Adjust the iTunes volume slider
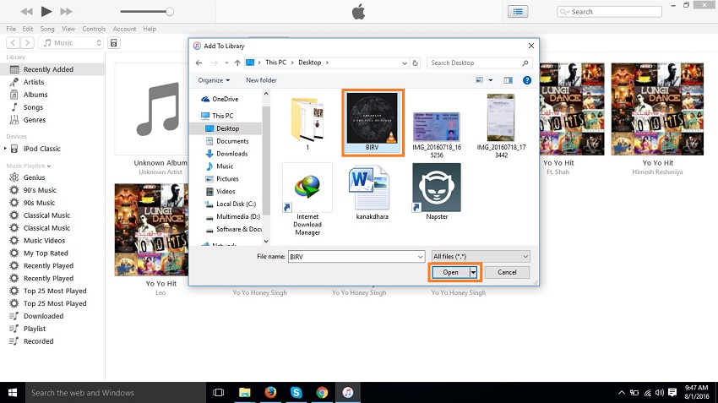The image size is (718, 403). [169, 12]
